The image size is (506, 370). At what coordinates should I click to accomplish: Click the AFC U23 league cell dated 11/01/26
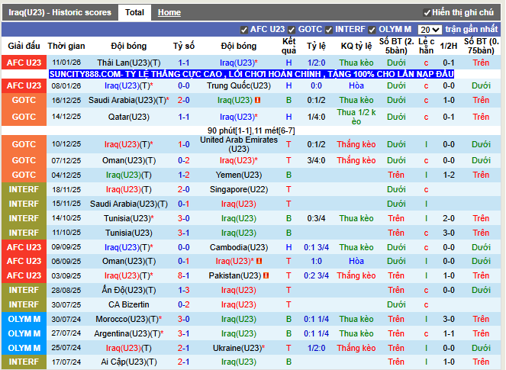coord(24,63)
